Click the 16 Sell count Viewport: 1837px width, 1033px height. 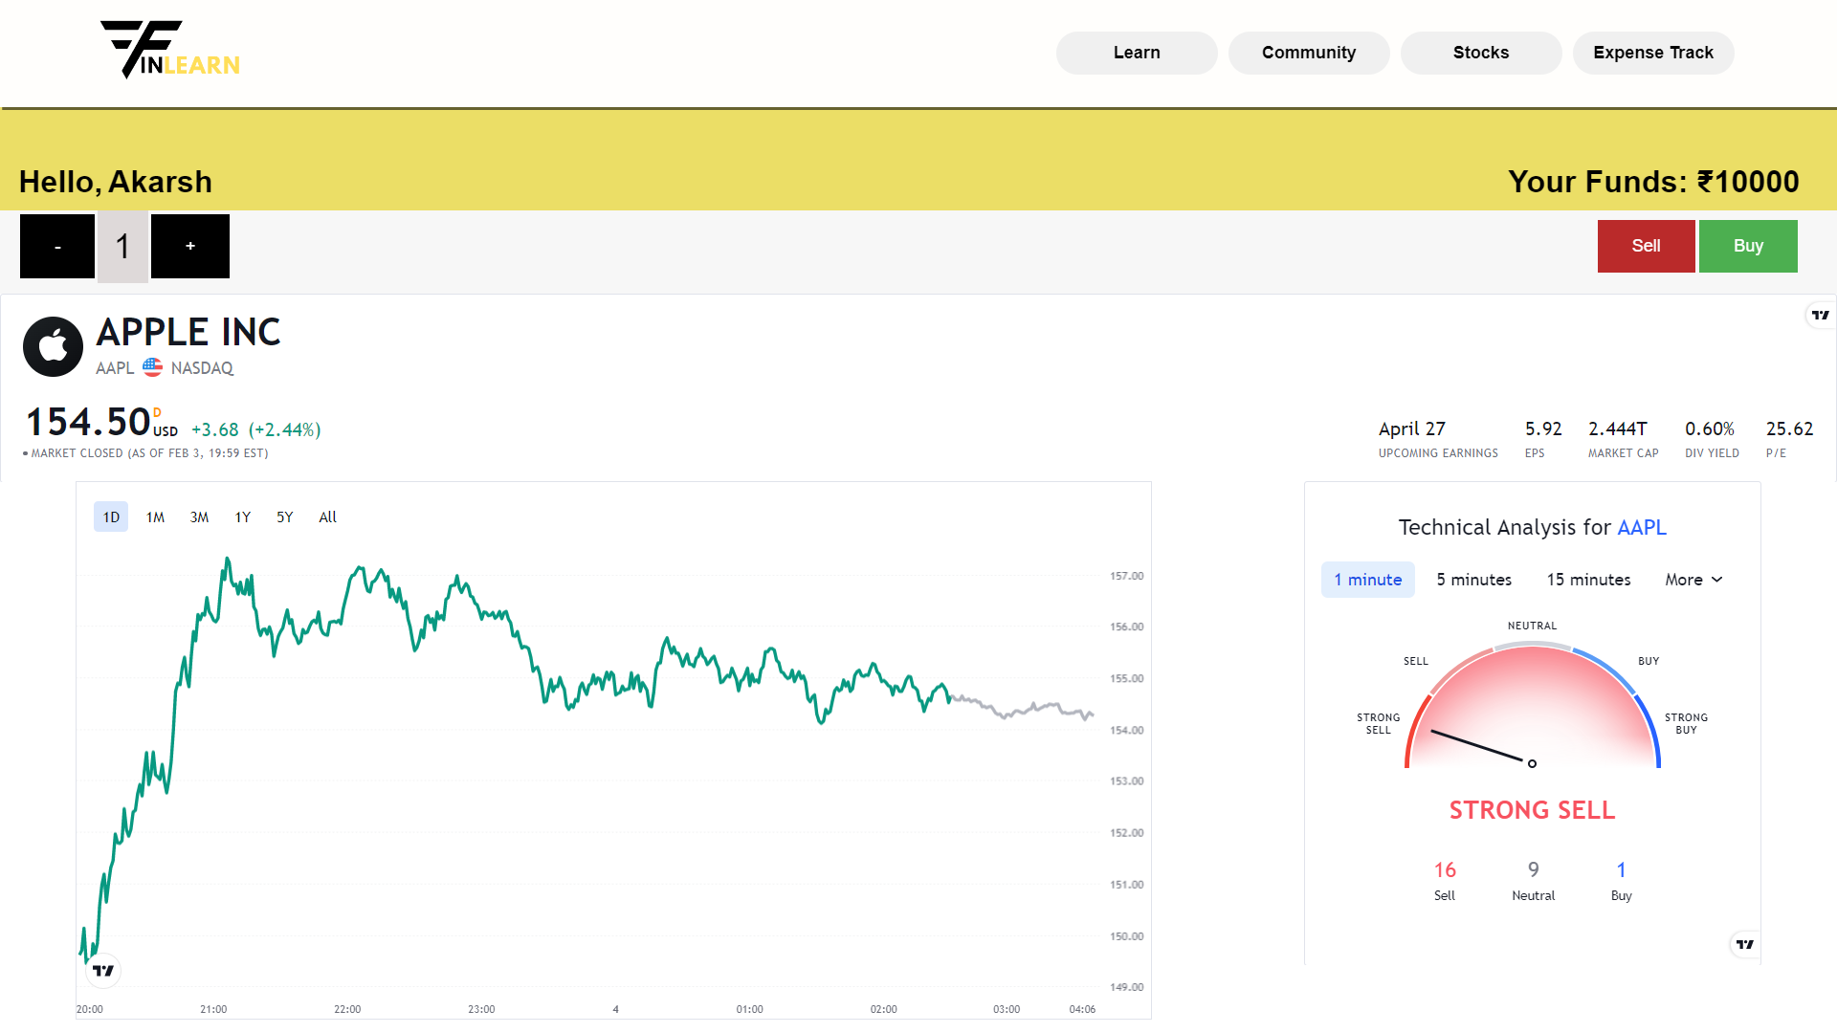pyautogui.click(x=1445, y=869)
